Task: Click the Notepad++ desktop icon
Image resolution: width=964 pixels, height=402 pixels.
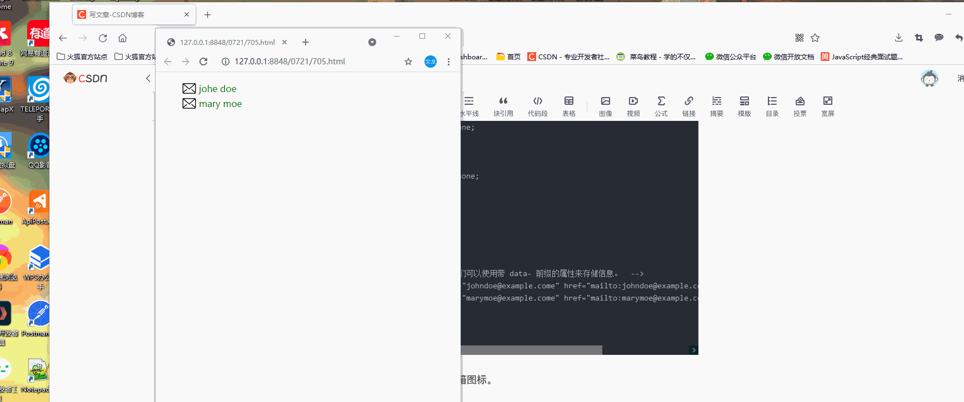Action: click(36, 375)
